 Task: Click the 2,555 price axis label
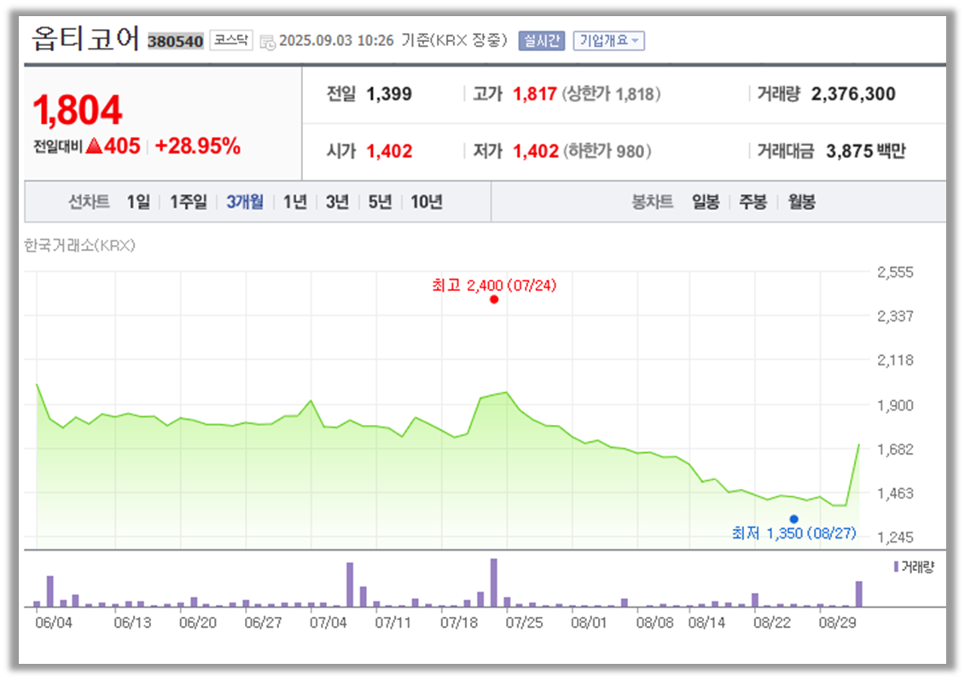coord(895,272)
